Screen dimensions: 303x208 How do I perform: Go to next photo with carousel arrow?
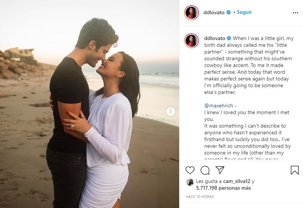171,111
